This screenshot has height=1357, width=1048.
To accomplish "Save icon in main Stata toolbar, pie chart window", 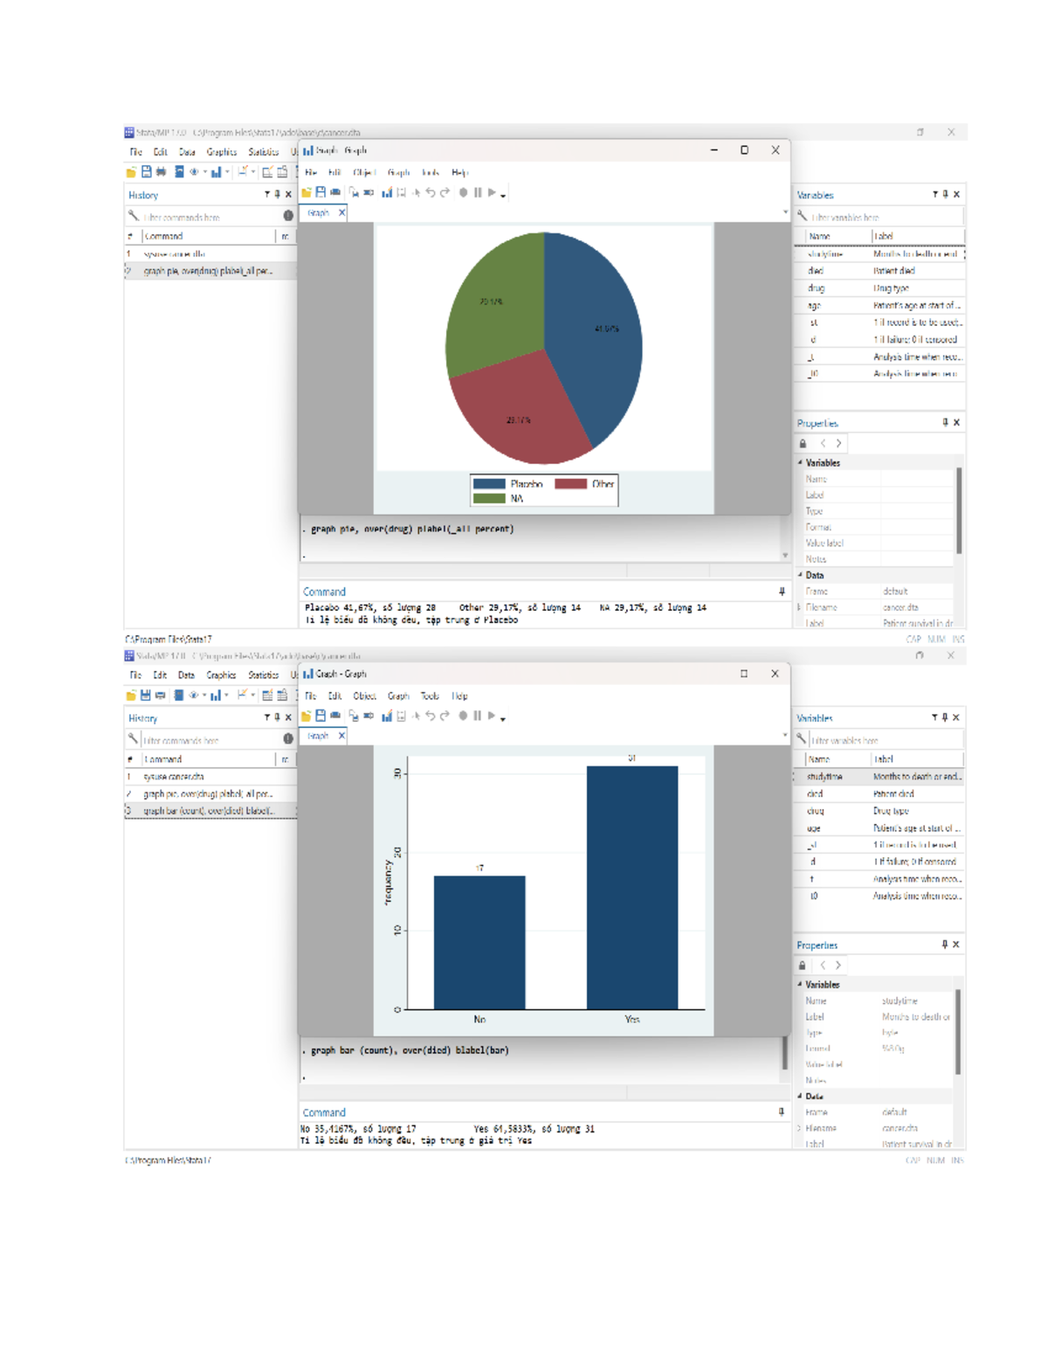I will (x=146, y=172).
